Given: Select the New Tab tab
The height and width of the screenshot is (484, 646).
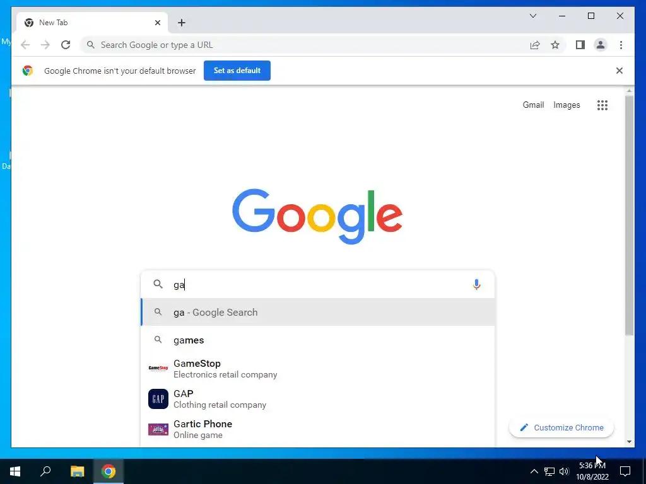Looking at the screenshot, I should (x=91, y=23).
